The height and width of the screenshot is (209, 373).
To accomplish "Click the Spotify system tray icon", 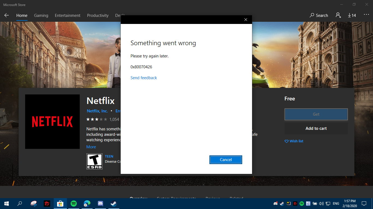I will coord(302,203).
